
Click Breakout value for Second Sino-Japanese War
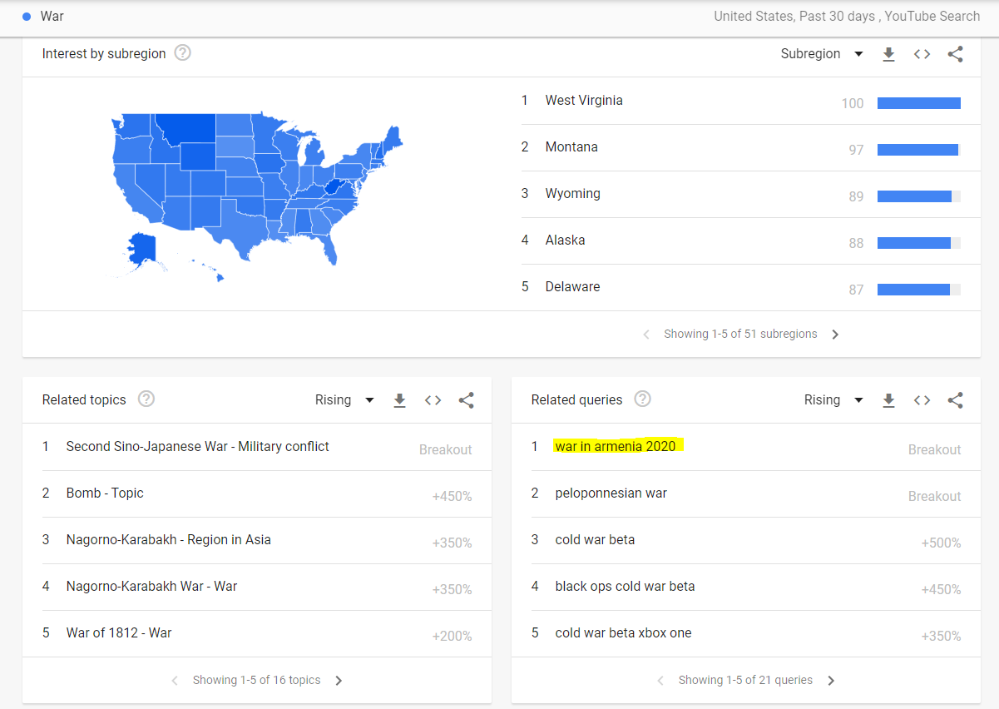pos(445,450)
